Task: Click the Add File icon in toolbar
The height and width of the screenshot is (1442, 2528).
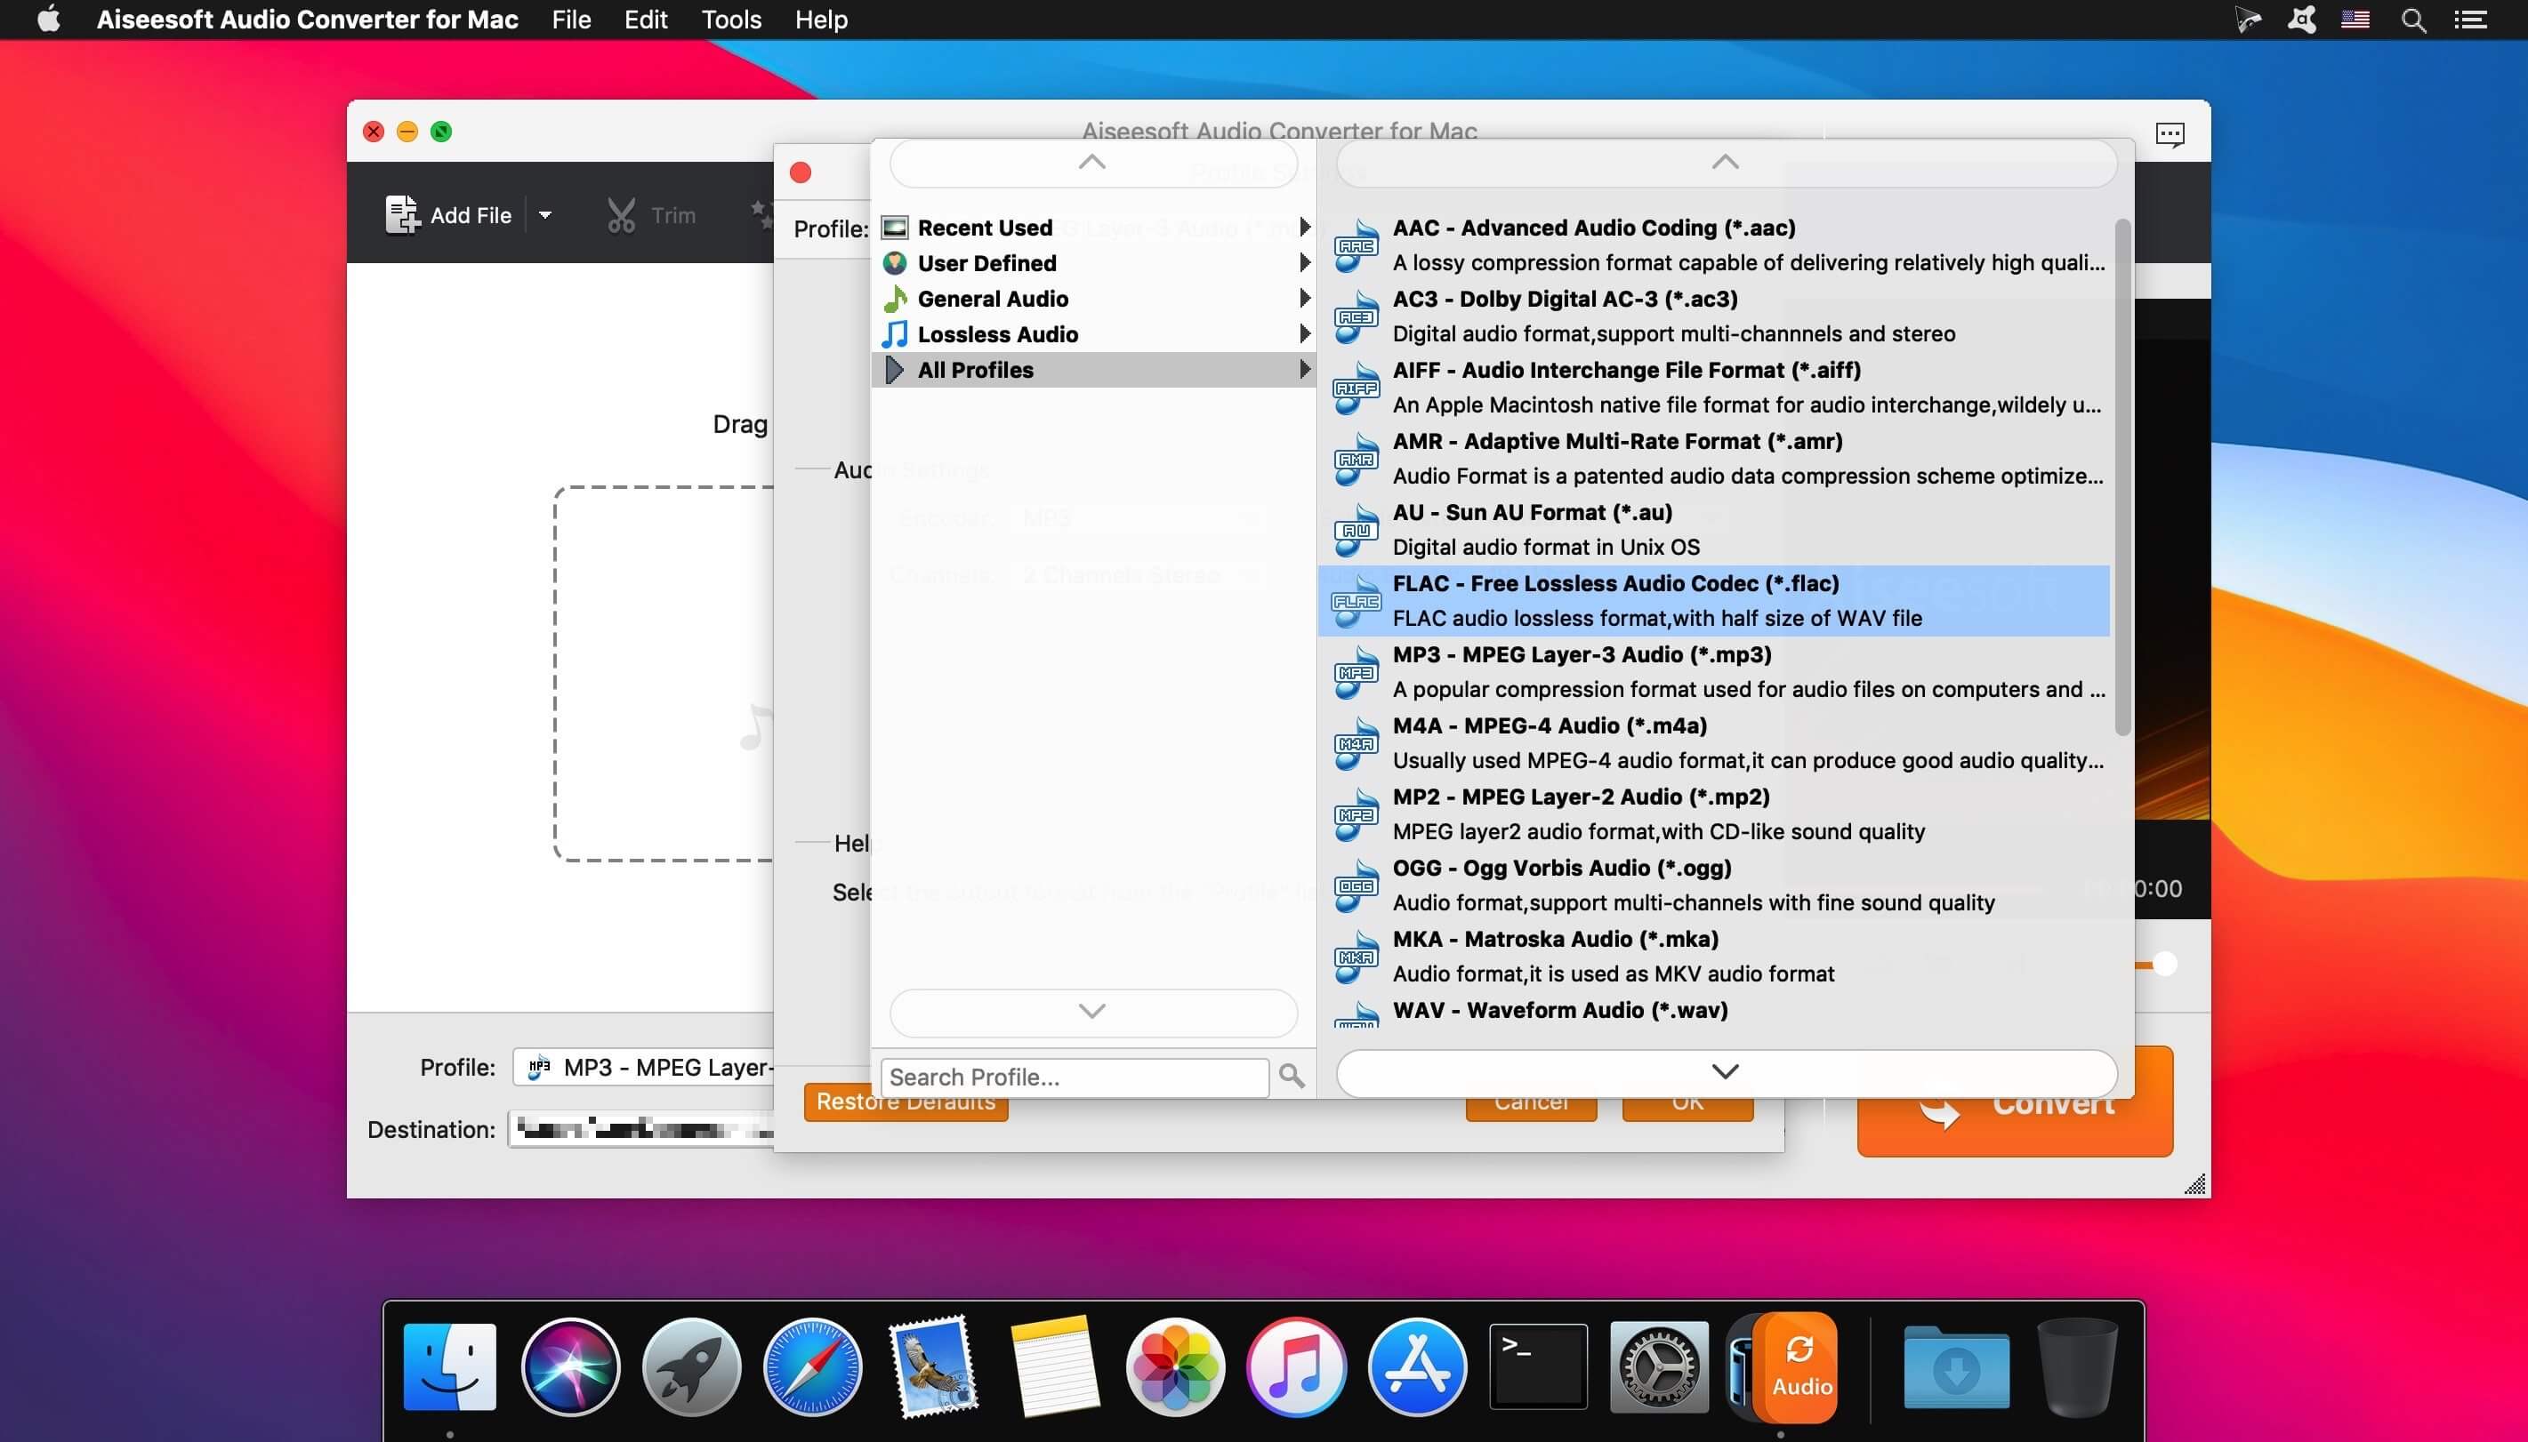Action: point(401,215)
